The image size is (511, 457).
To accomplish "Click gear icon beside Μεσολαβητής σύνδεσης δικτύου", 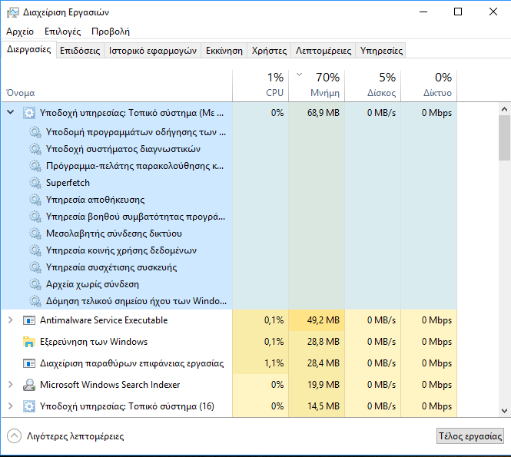I will (35, 233).
